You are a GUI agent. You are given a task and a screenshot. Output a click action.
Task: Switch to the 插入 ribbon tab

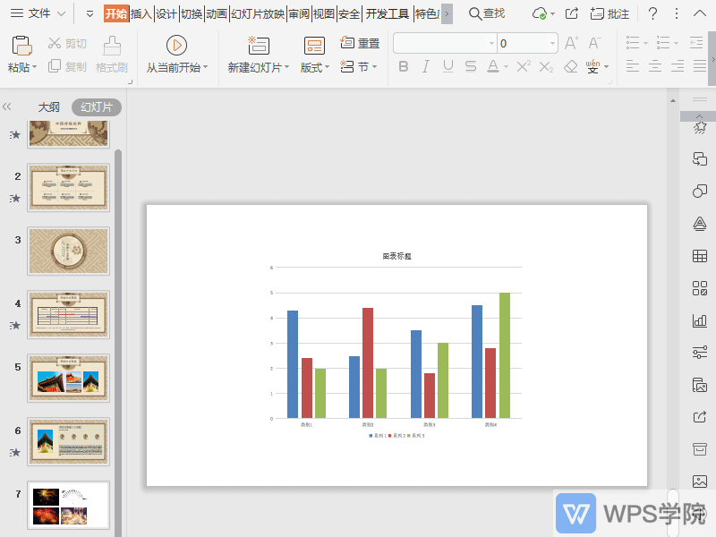tap(141, 13)
